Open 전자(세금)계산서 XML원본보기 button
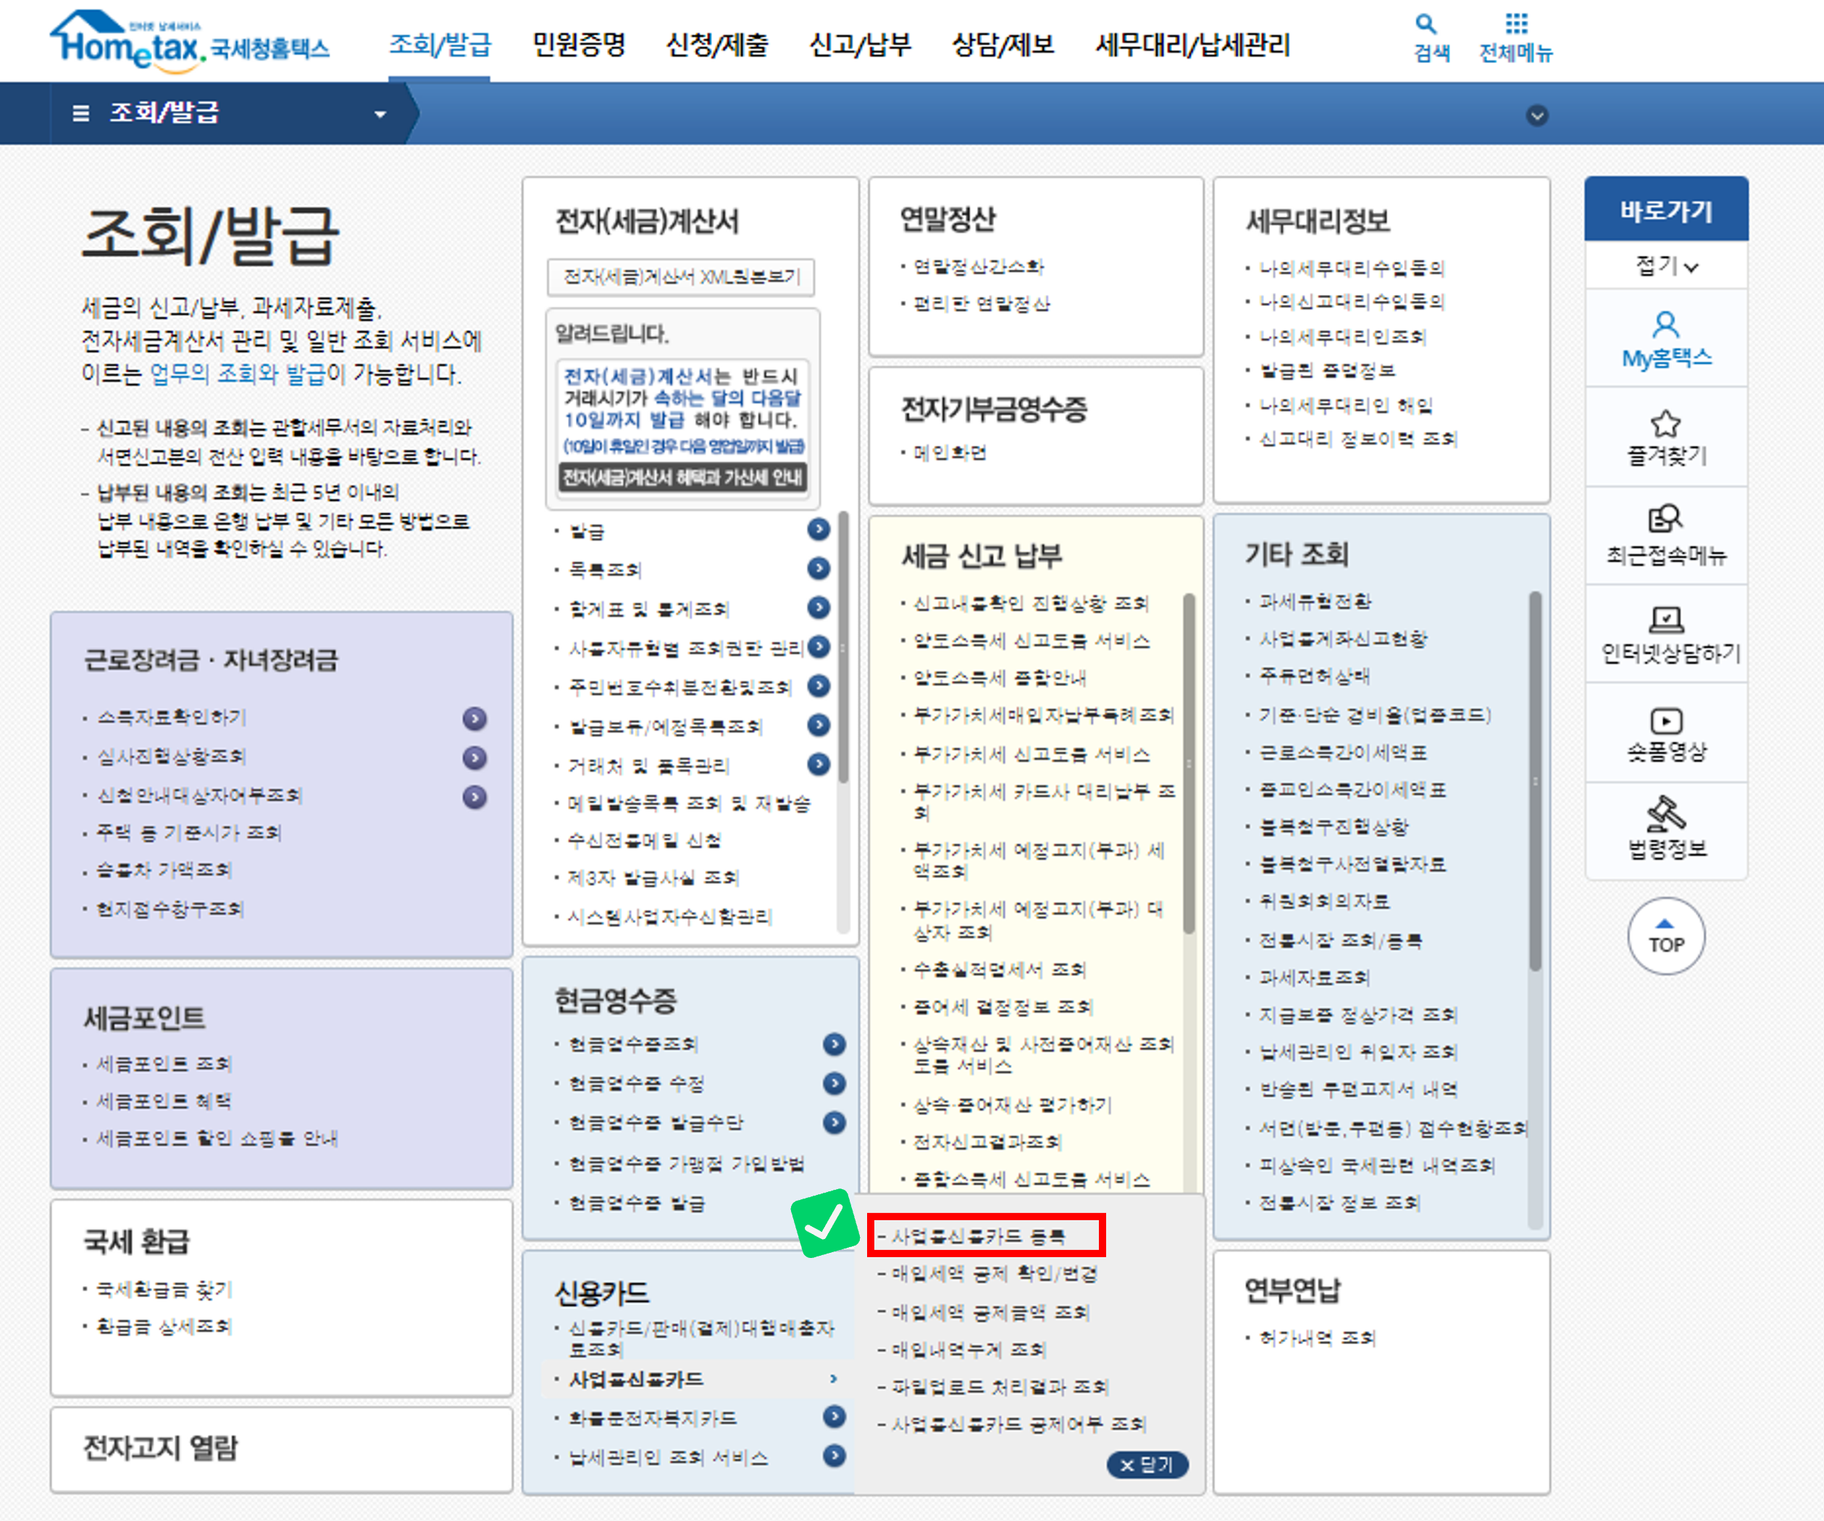This screenshot has width=1824, height=1521. click(681, 277)
